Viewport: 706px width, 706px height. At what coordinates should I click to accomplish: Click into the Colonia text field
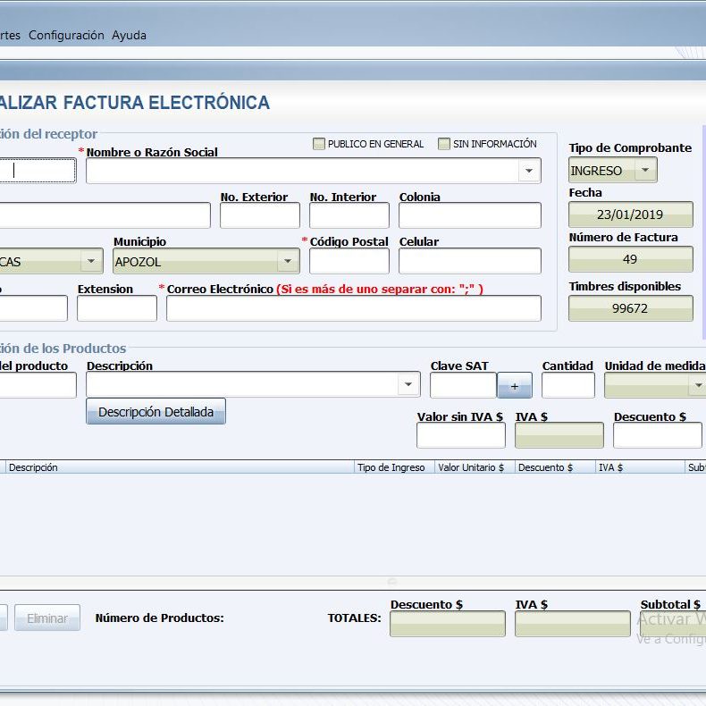pyautogui.click(x=469, y=215)
